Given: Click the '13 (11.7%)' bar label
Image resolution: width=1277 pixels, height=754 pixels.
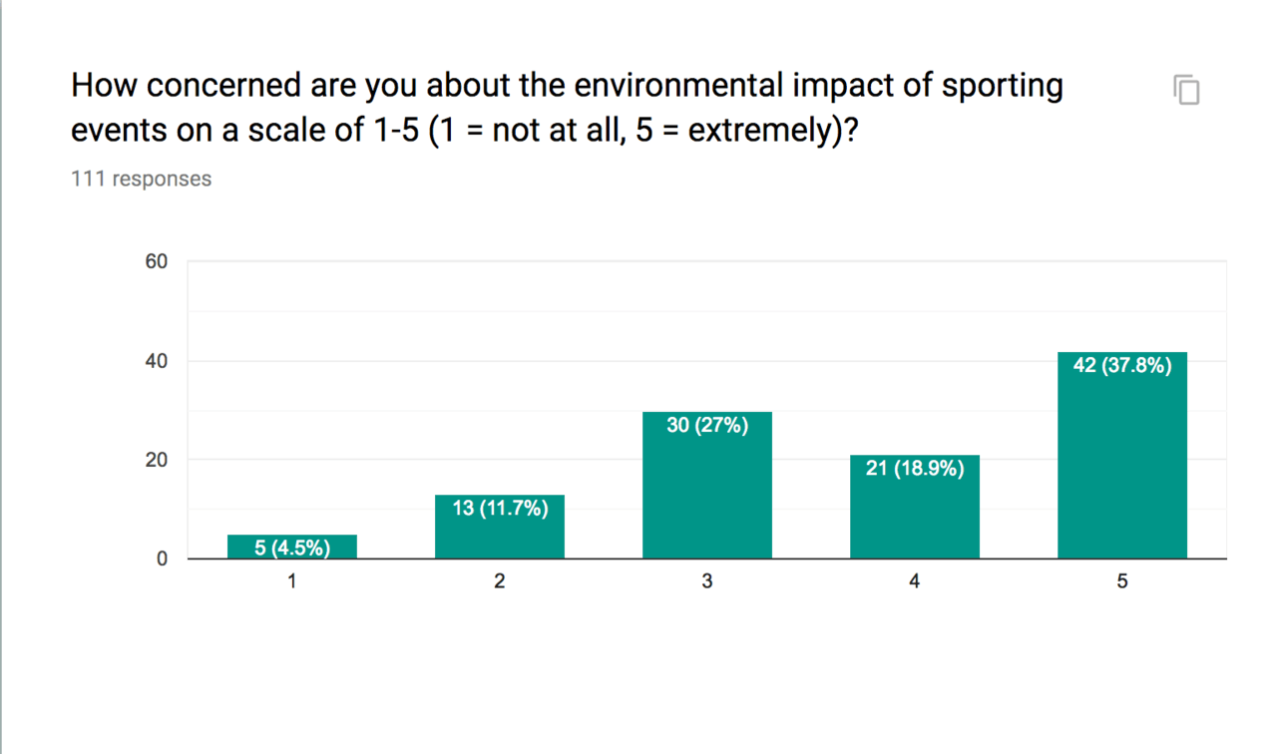Looking at the screenshot, I should [x=500, y=509].
